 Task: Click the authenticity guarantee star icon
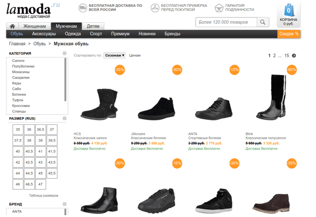pyautogui.click(x=219, y=8)
